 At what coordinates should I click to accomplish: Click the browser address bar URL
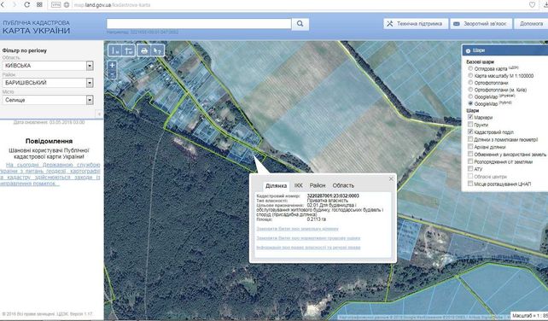[112, 5]
